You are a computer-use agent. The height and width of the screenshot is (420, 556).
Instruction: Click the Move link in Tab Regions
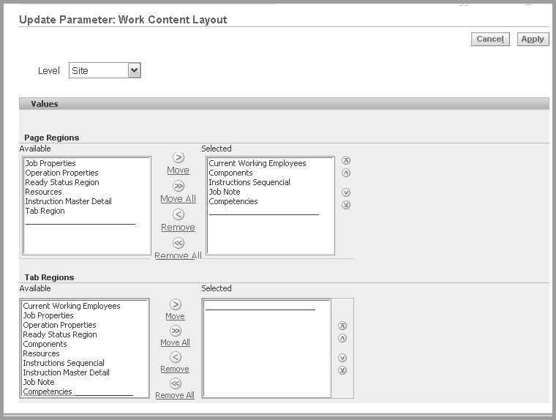(175, 316)
